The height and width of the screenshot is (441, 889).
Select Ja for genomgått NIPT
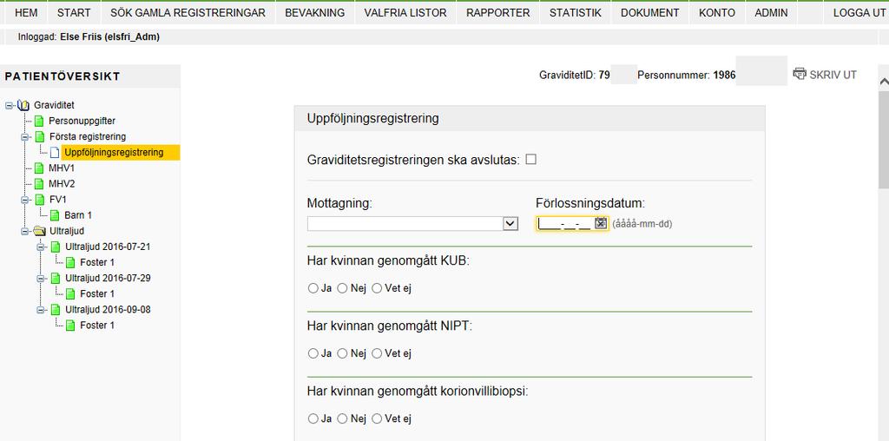point(313,353)
